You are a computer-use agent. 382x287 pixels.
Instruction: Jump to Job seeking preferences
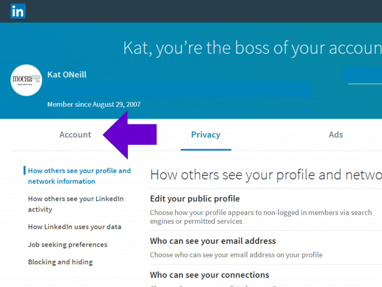[x=67, y=244]
